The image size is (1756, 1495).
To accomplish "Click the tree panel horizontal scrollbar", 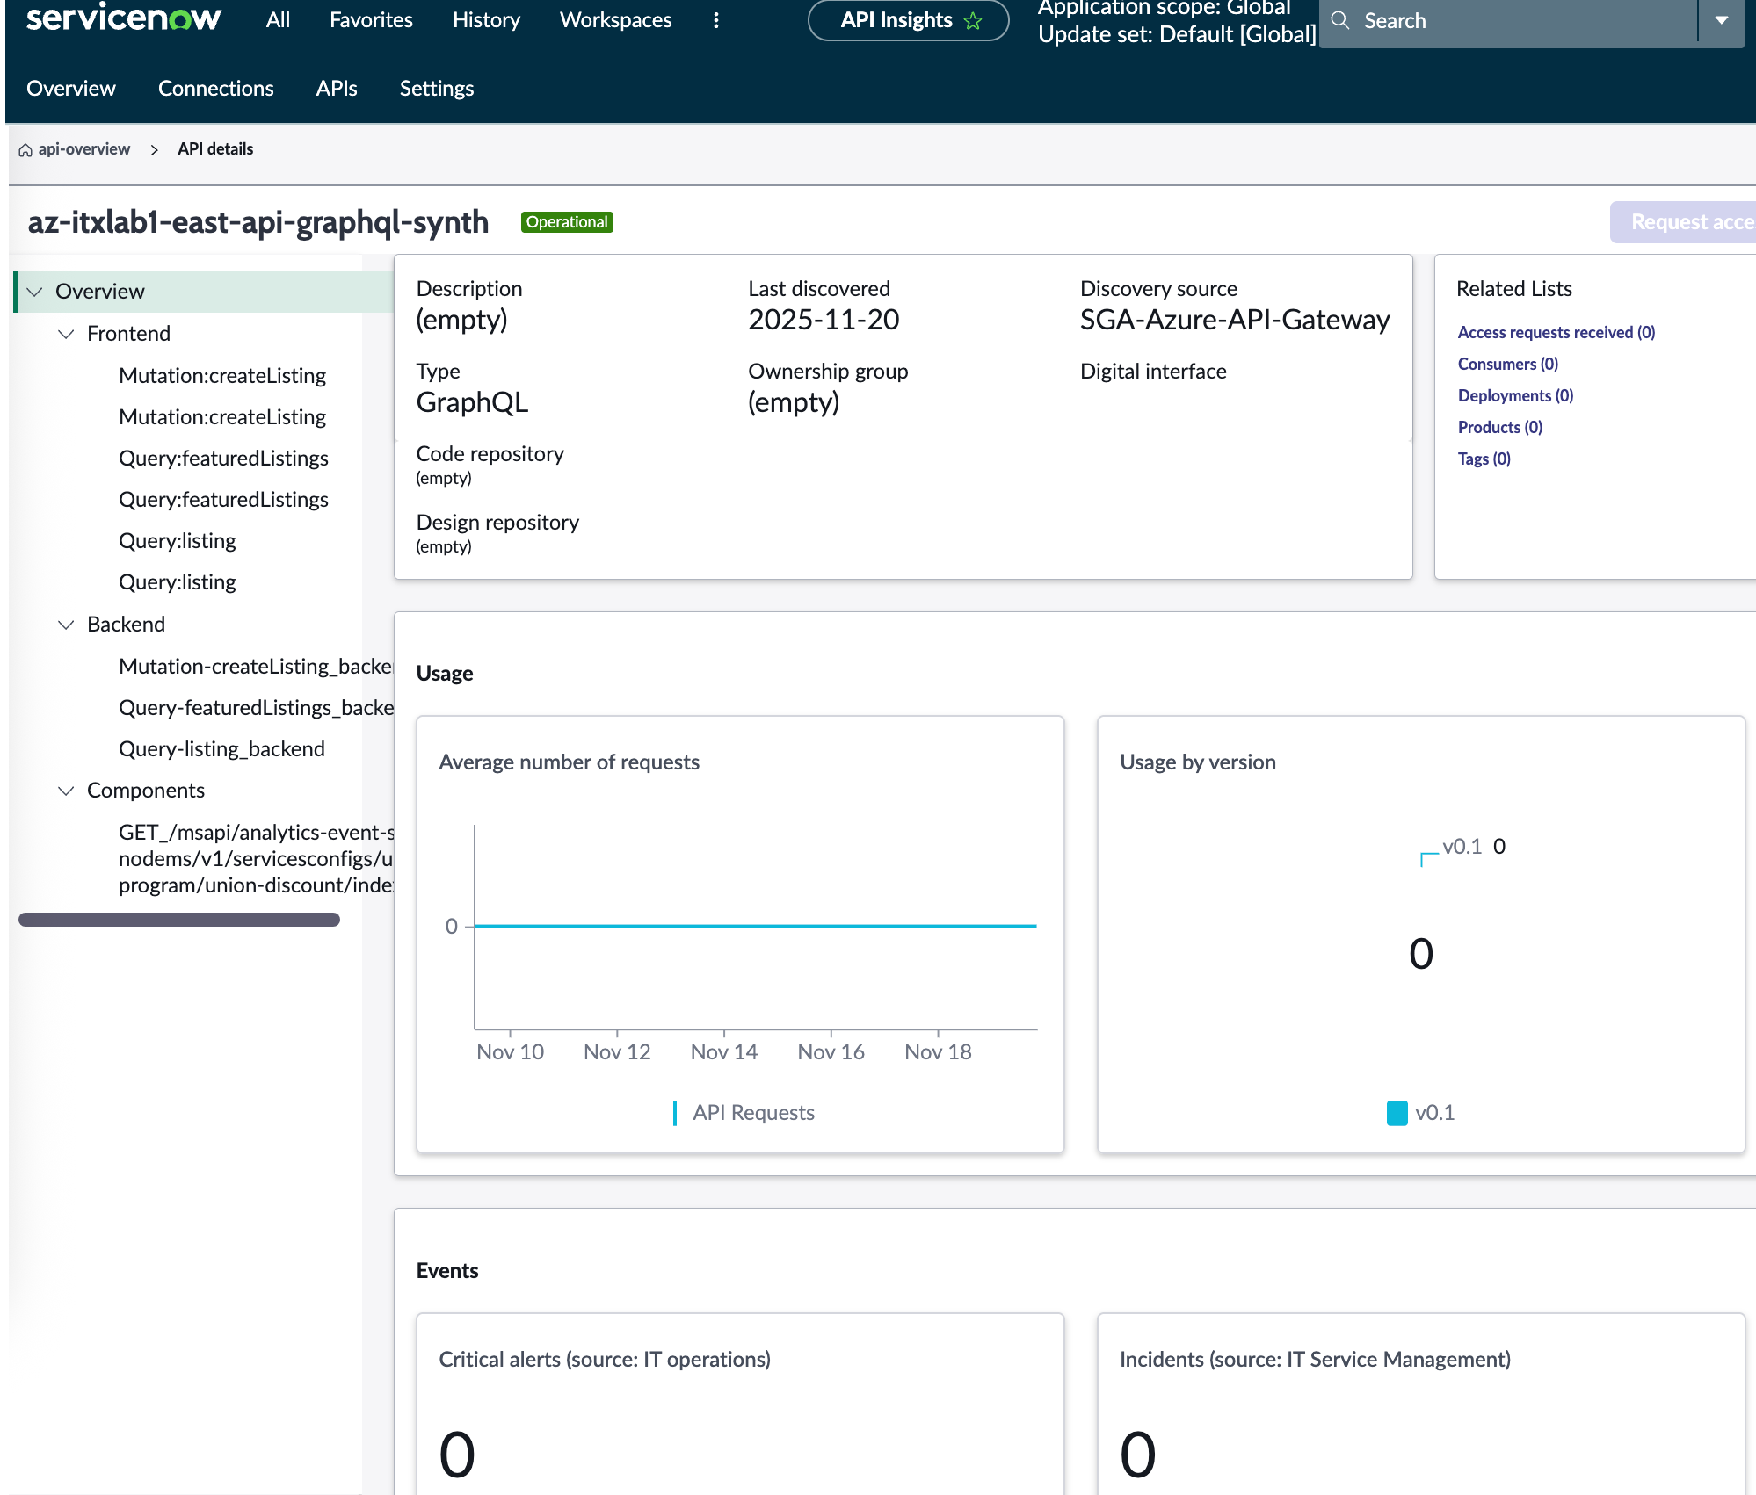I will 179,920.
